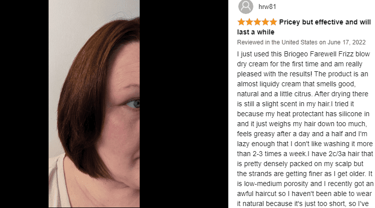Screen dimensions: 375x208
Task: Click the fifth orange rating star
Action: [273, 22]
